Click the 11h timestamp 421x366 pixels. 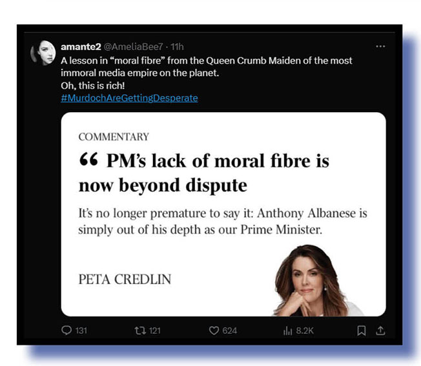click(x=177, y=46)
